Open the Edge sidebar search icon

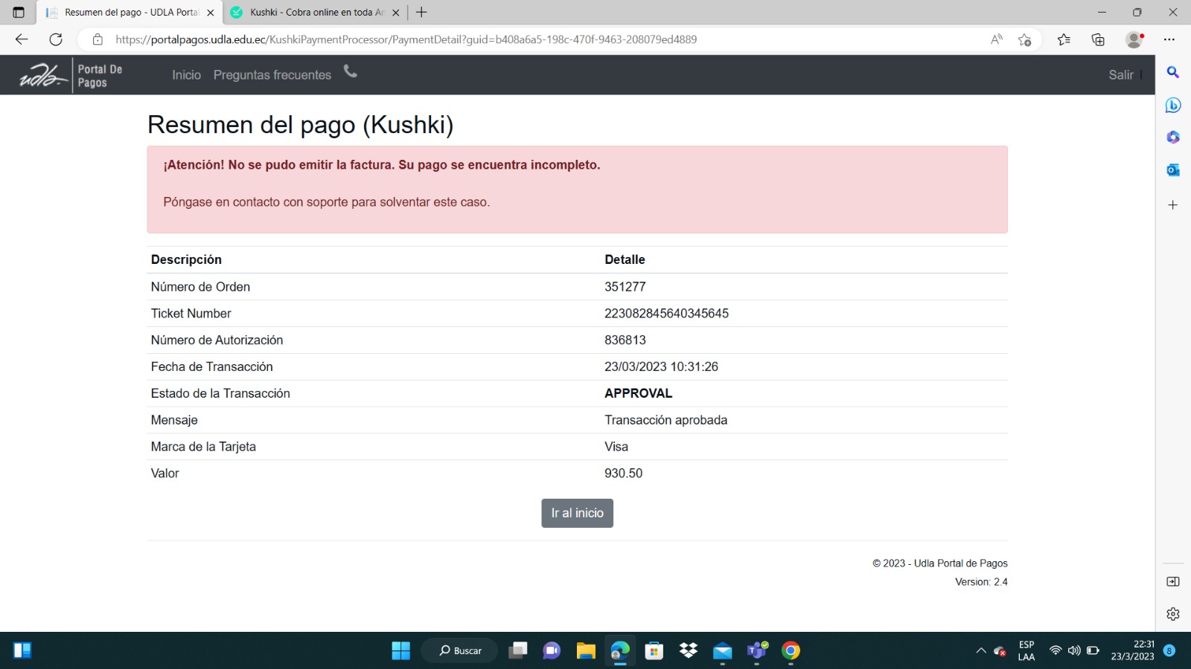1172,72
